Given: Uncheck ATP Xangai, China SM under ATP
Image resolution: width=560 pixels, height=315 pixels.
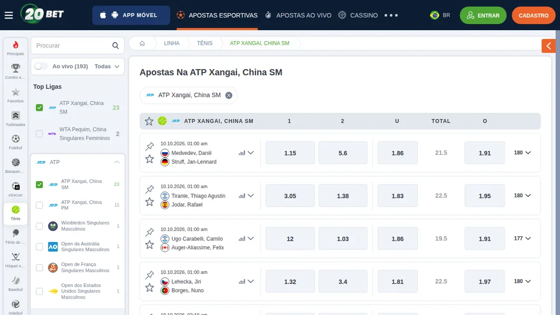Looking at the screenshot, I should (39, 184).
